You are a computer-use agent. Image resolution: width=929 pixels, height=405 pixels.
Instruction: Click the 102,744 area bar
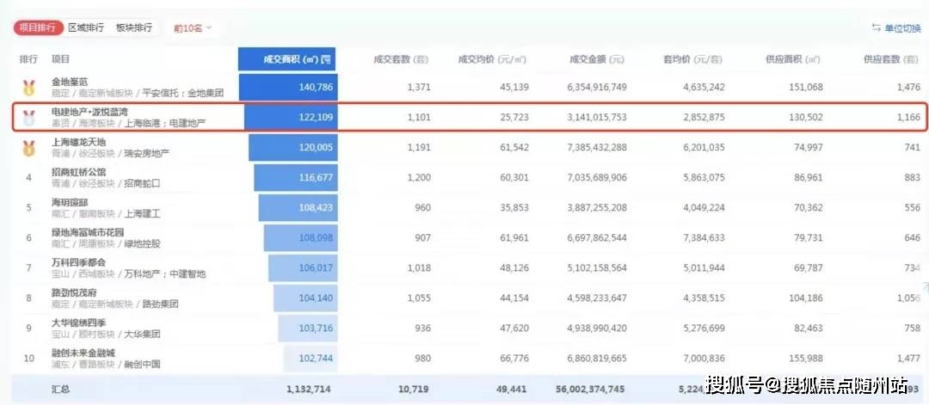pos(311,359)
